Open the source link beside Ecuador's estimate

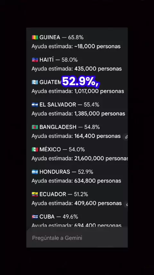(x=126, y=204)
